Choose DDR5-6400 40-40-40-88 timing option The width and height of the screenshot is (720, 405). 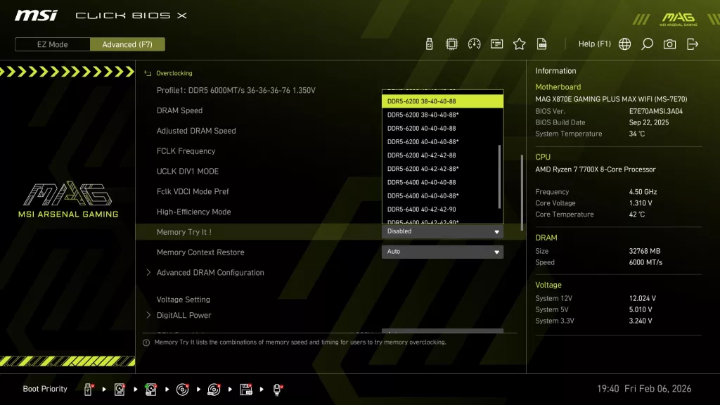point(442,181)
